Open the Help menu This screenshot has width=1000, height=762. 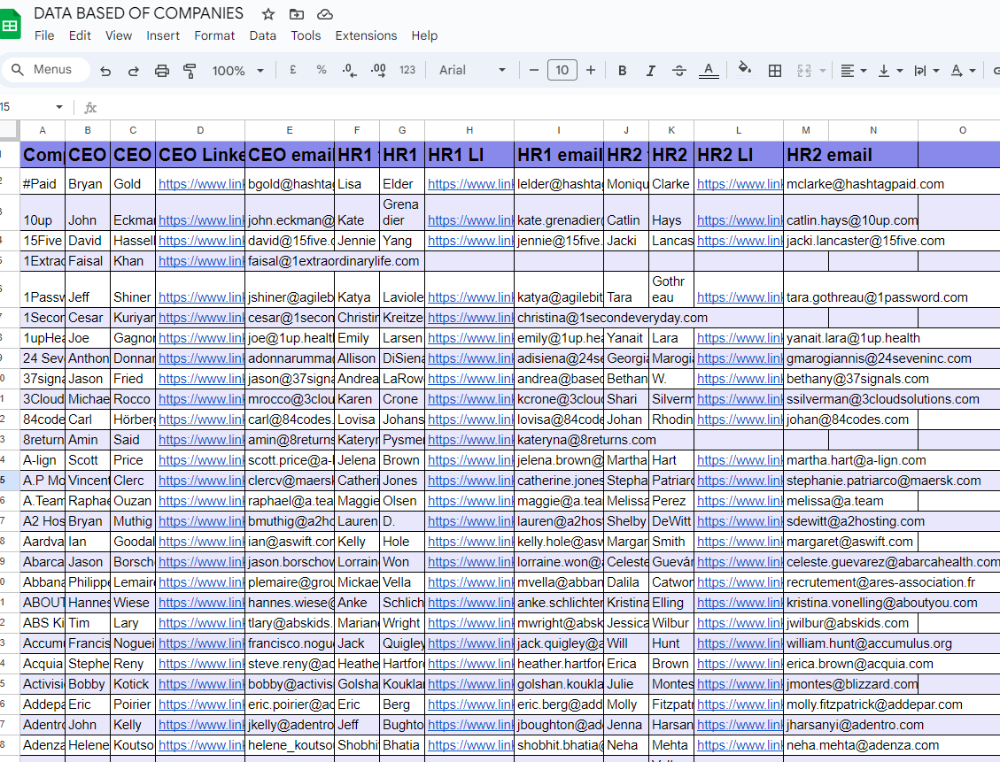424,35
